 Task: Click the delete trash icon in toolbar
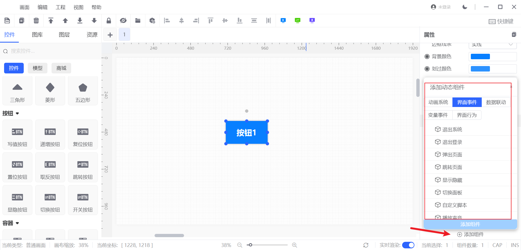[36, 20]
